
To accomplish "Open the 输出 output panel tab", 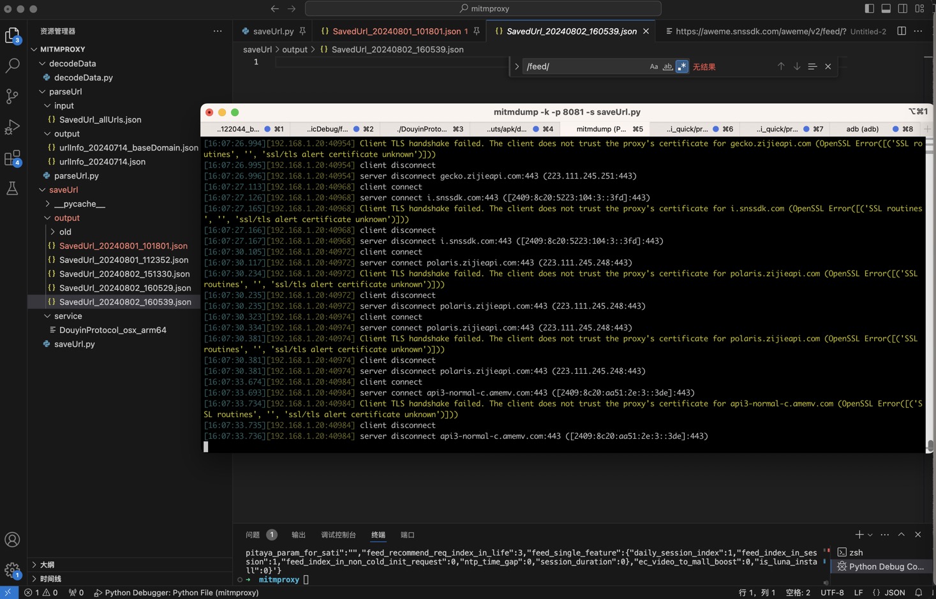I will 299,535.
